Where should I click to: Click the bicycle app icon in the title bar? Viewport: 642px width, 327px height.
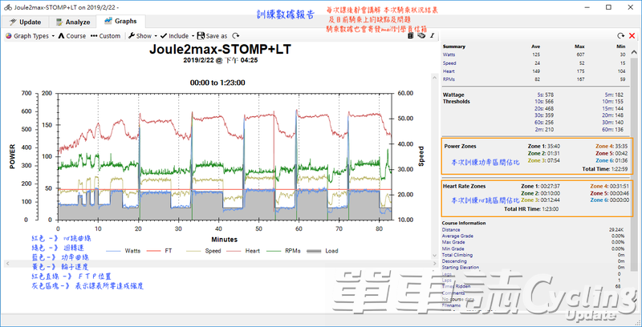(x=8, y=7)
